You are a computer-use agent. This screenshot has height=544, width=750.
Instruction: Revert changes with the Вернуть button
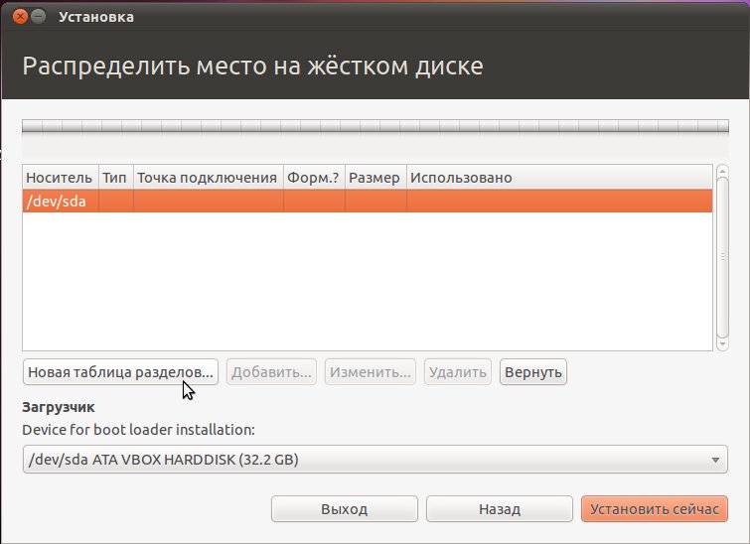click(533, 372)
